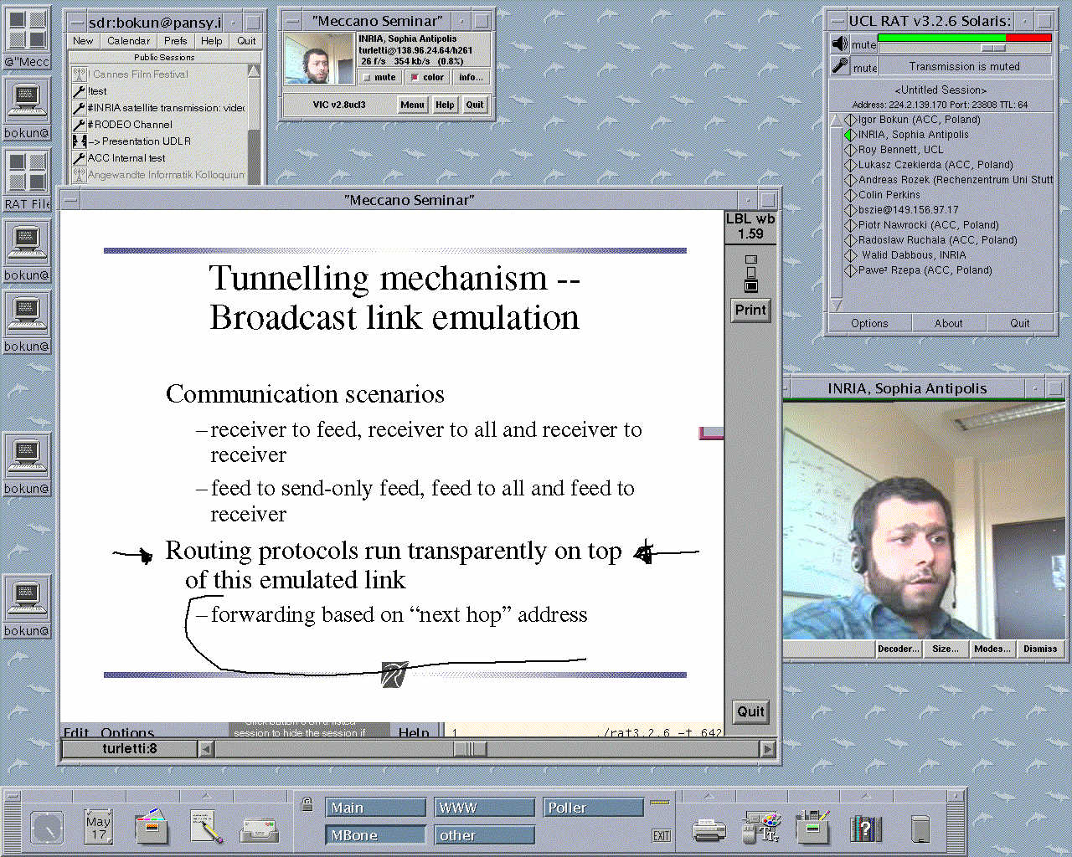Viewport: 1072px width, 857px height.
Task: Select the landscape page option in wb
Action: [750, 259]
